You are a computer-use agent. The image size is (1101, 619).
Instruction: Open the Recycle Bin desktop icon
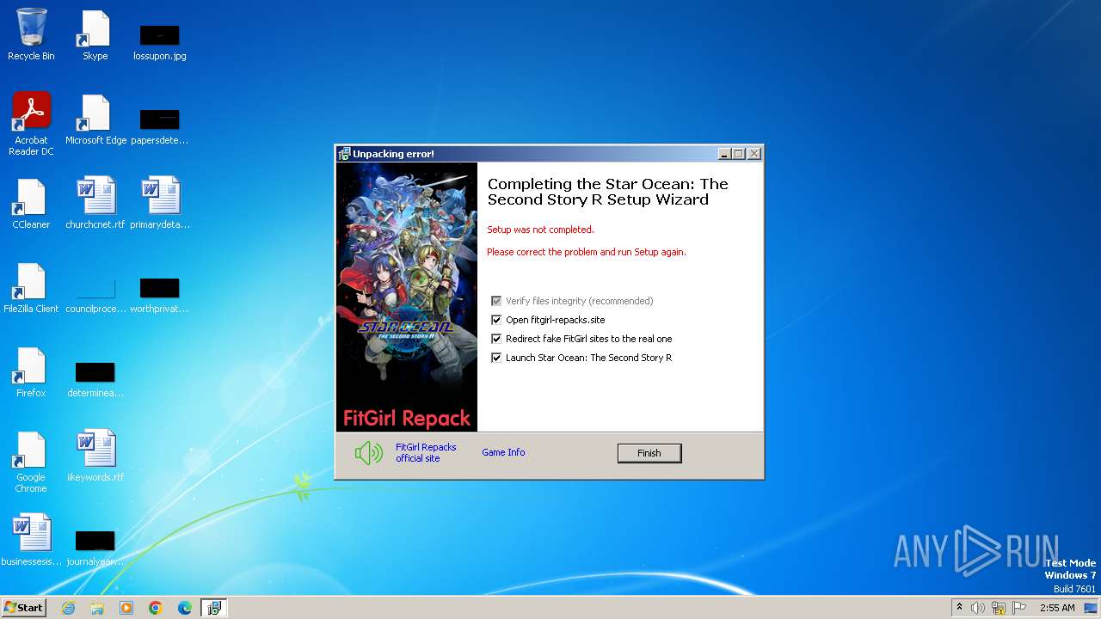pyautogui.click(x=31, y=34)
